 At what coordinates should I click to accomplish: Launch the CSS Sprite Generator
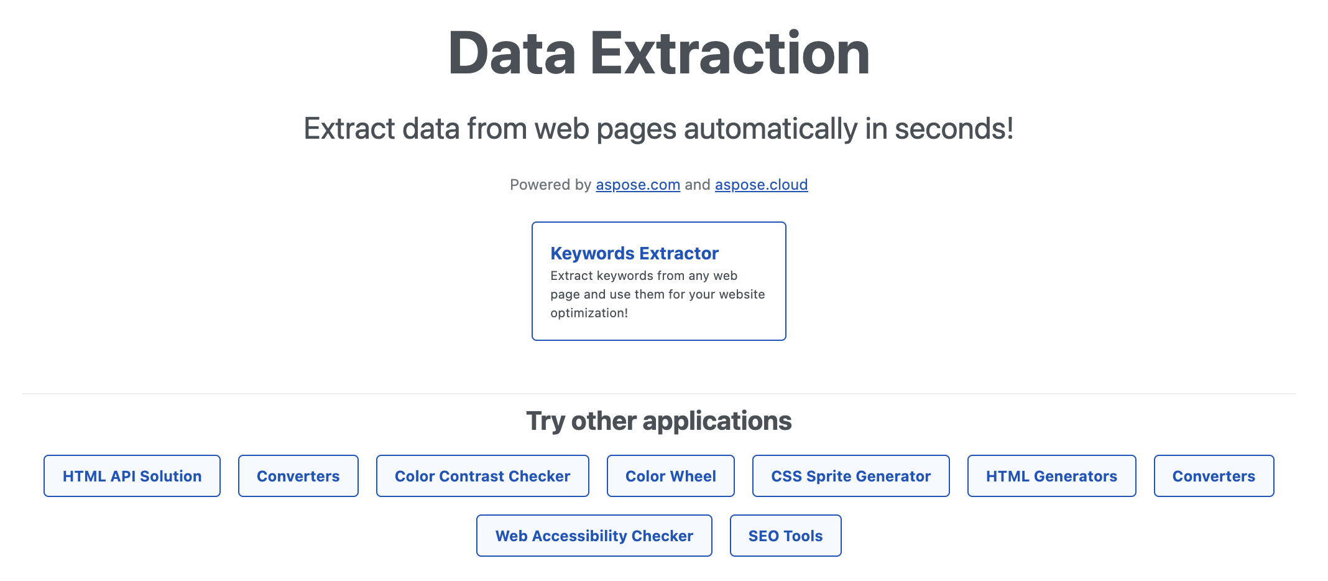click(x=851, y=476)
